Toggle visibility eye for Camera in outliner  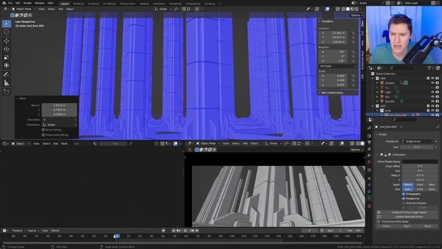pyautogui.click(x=432, y=83)
